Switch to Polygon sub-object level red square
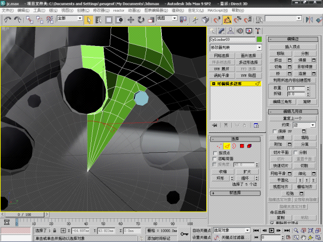 click(242, 146)
